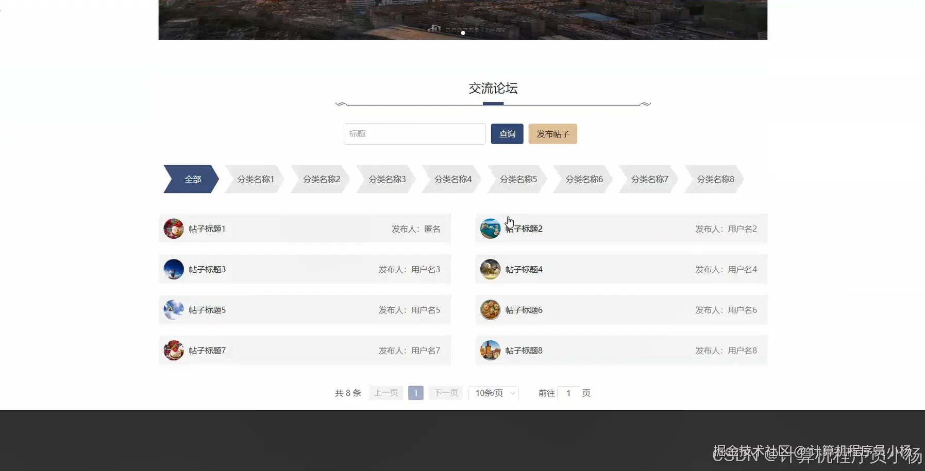Select page number 1 in pagination
The image size is (925, 471).
pos(415,393)
